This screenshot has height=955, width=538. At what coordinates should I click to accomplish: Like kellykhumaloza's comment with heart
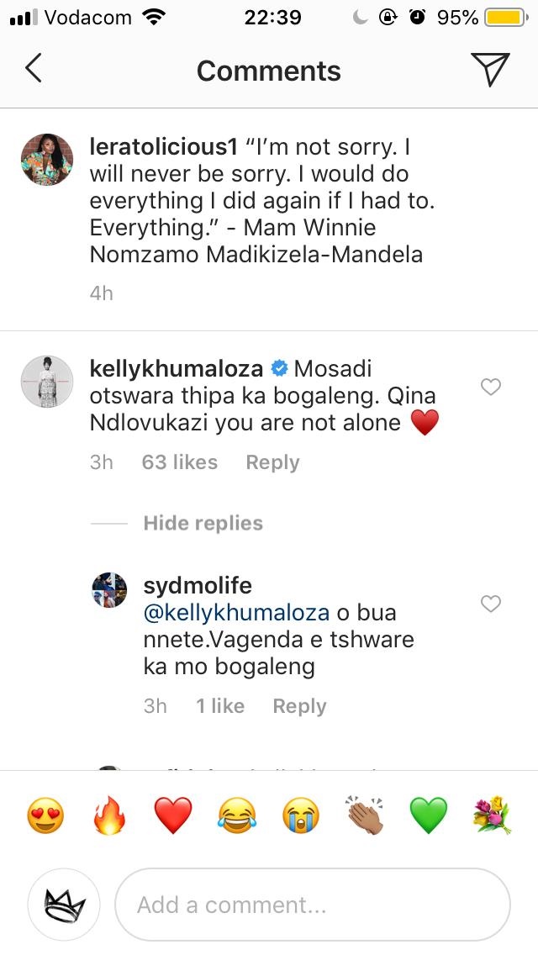coord(490,387)
